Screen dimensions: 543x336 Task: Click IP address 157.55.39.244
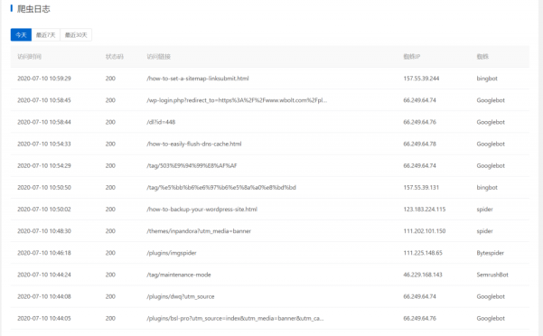click(421, 79)
